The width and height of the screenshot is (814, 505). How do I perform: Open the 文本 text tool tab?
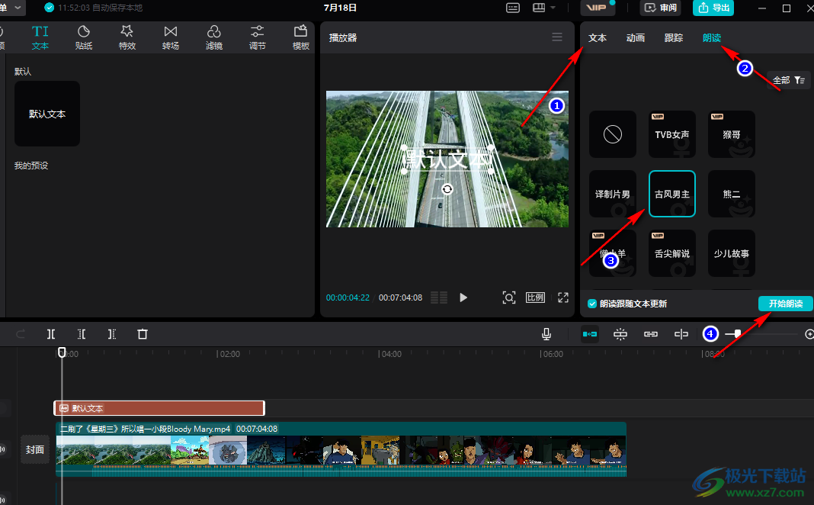coord(40,38)
